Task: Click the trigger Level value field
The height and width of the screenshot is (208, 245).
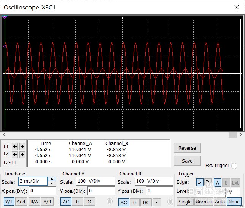Action: (x=211, y=192)
